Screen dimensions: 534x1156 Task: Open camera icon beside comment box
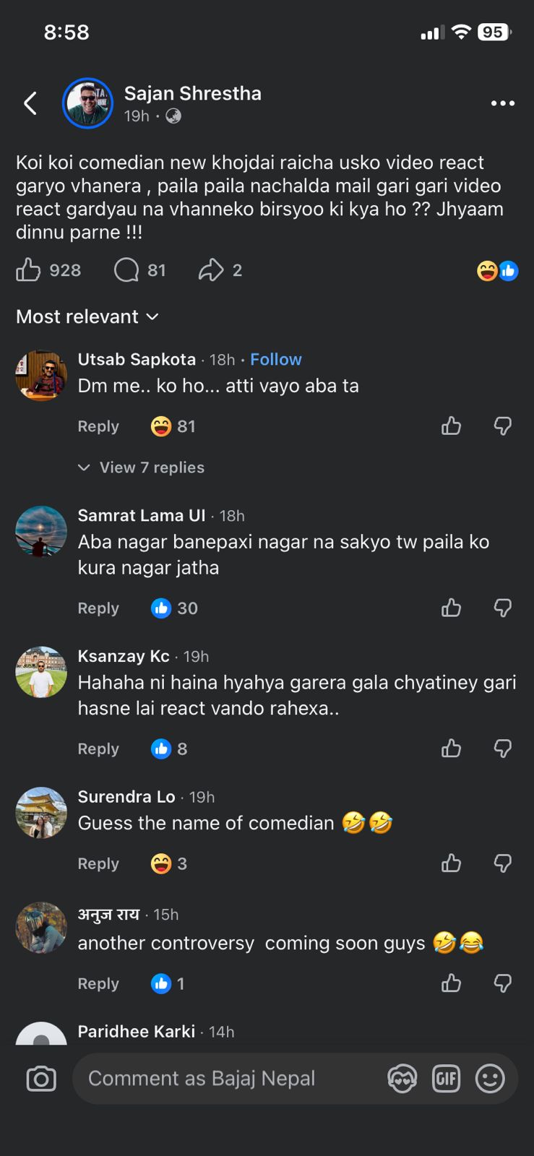[41, 1079]
